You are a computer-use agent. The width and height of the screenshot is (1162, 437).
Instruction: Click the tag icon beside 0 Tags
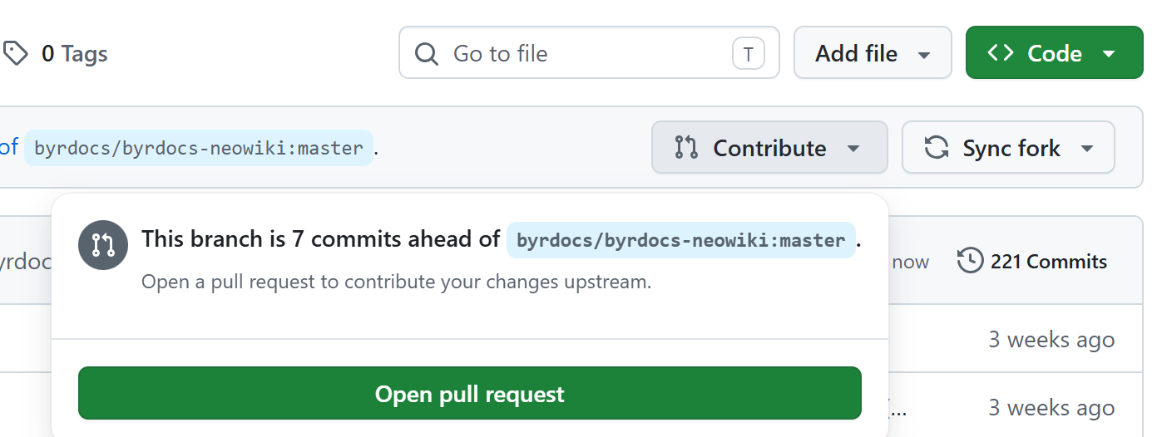(x=14, y=54)
